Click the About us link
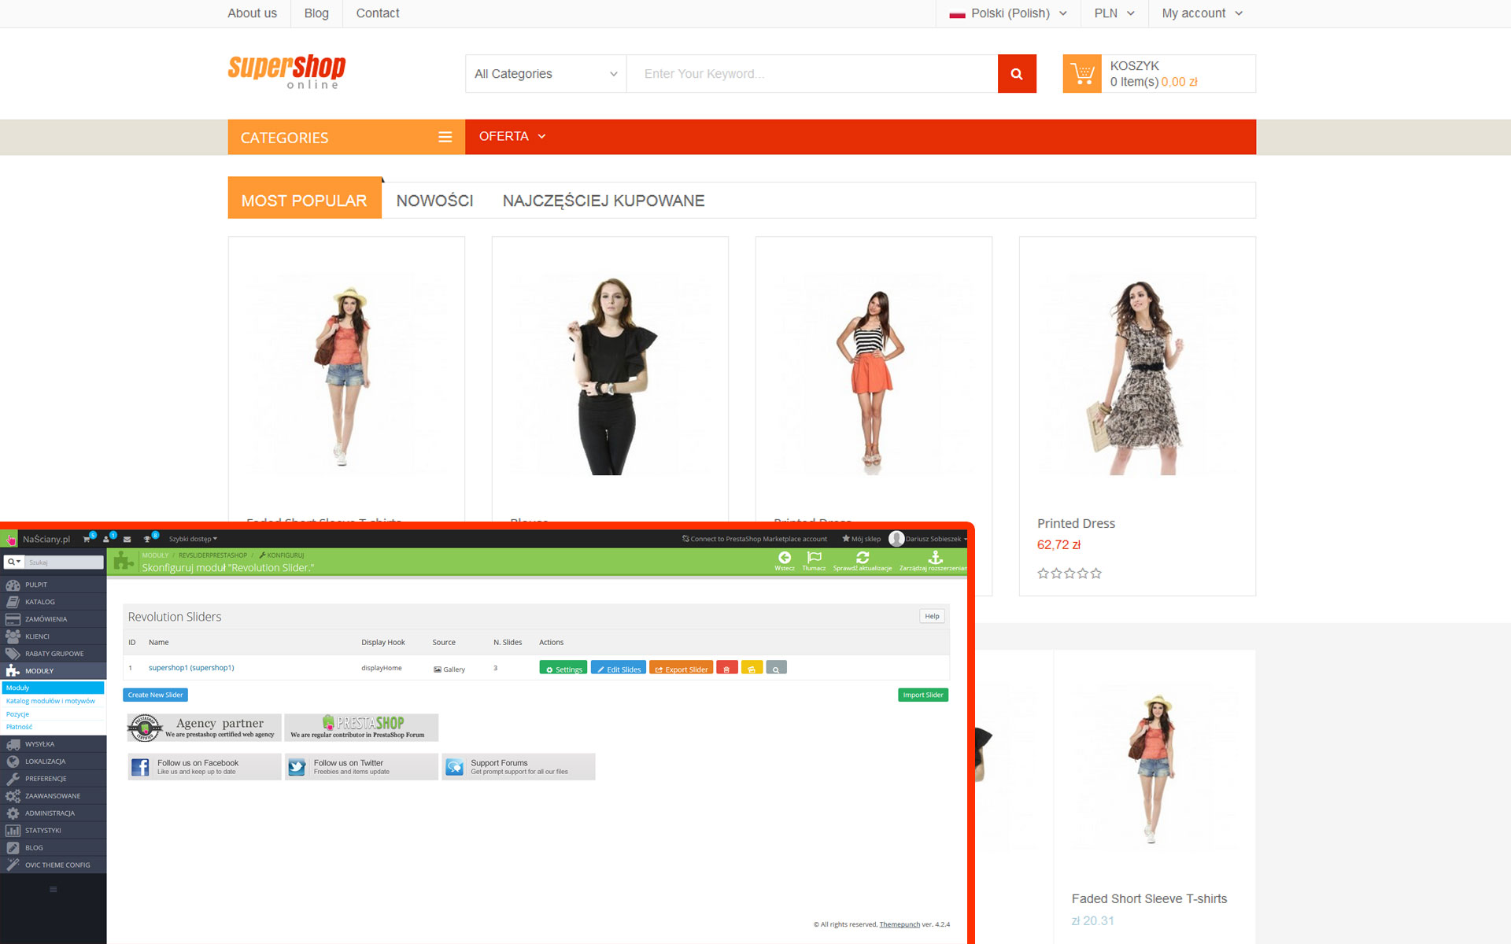Screen dimensions: 1511x944 tap(252, 13)
